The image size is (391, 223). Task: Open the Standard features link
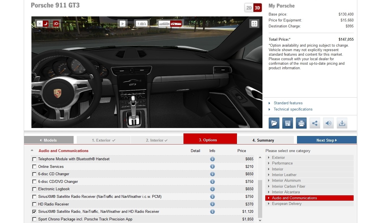click(288, 103)
